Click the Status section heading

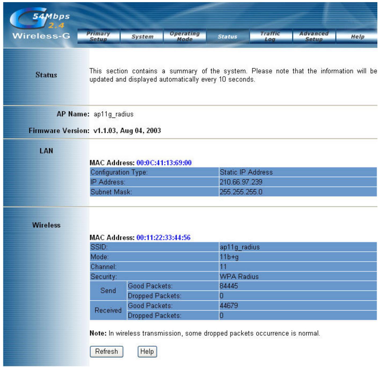click(46, 75)
